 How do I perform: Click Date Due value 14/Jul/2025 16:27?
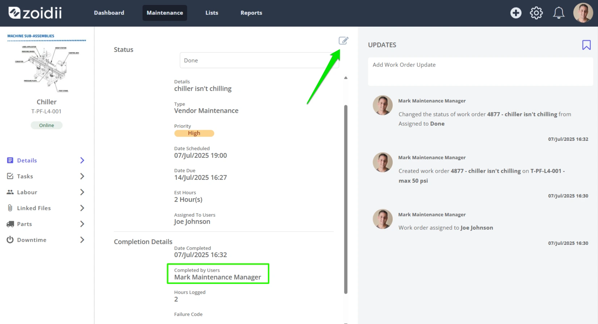(x=201, y=178)
